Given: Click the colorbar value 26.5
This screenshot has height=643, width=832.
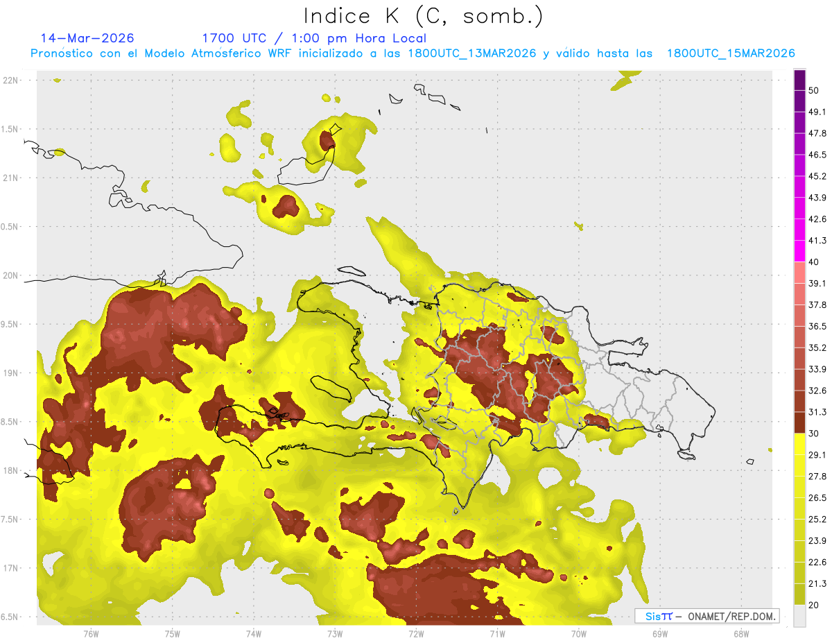Looking at the screenshot, I should [x=817, y=498].
